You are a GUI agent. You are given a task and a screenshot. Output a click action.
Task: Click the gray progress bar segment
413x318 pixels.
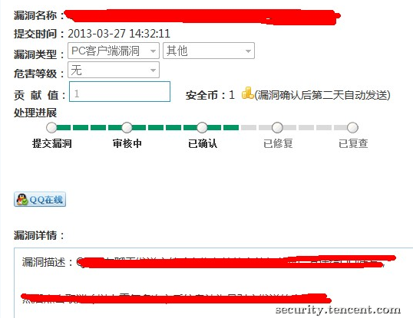[298, 127]
